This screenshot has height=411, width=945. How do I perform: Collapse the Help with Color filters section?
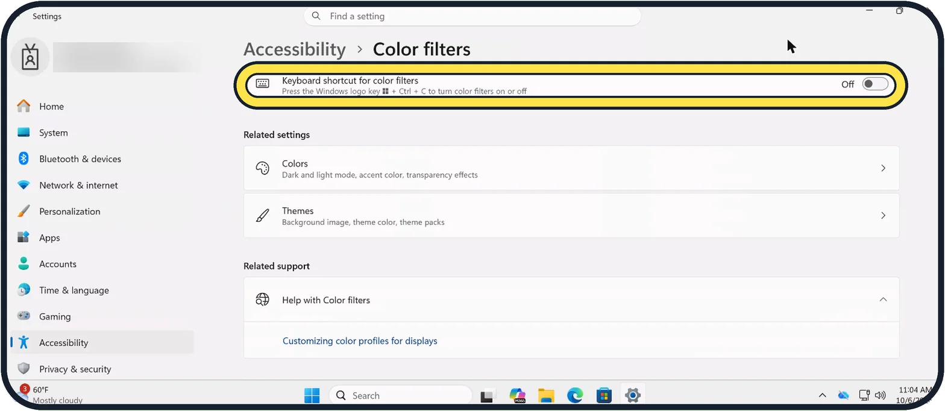tap(883, 300)
